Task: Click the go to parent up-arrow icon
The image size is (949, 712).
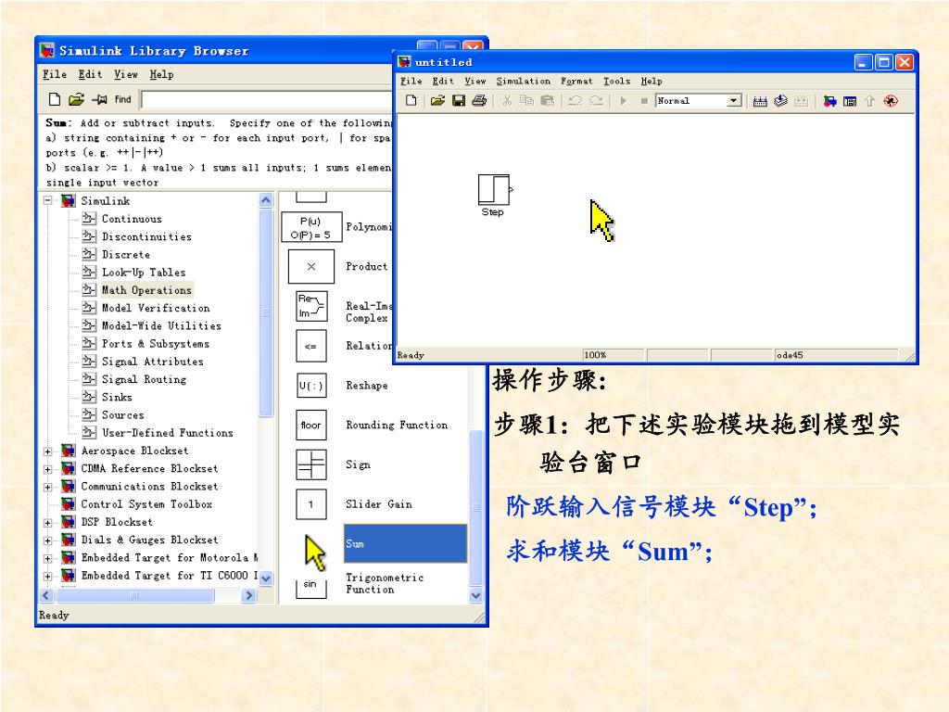Action: pos(869,101)
